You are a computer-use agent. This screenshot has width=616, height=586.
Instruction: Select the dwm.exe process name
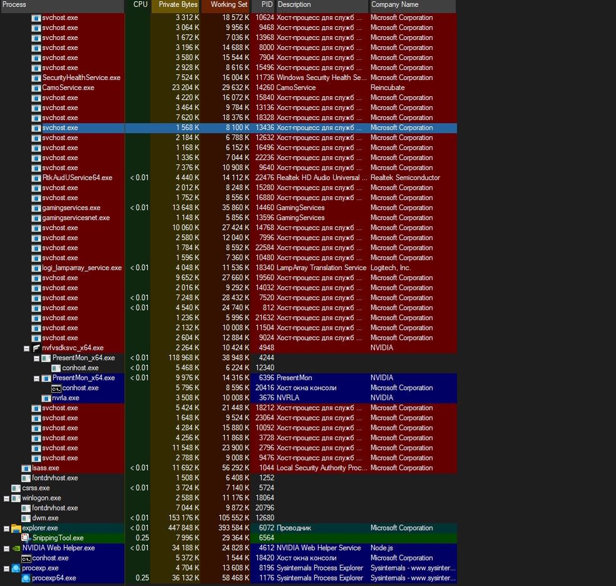coord(45,518)
